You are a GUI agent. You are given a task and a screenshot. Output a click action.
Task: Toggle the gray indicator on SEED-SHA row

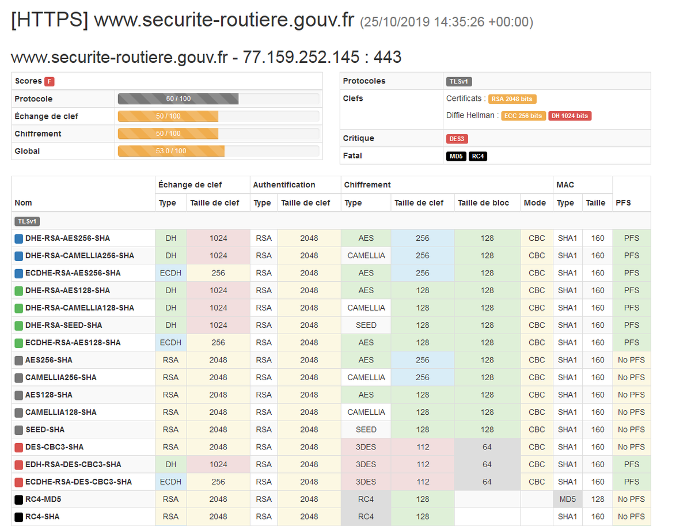click(x=18, y=429)
